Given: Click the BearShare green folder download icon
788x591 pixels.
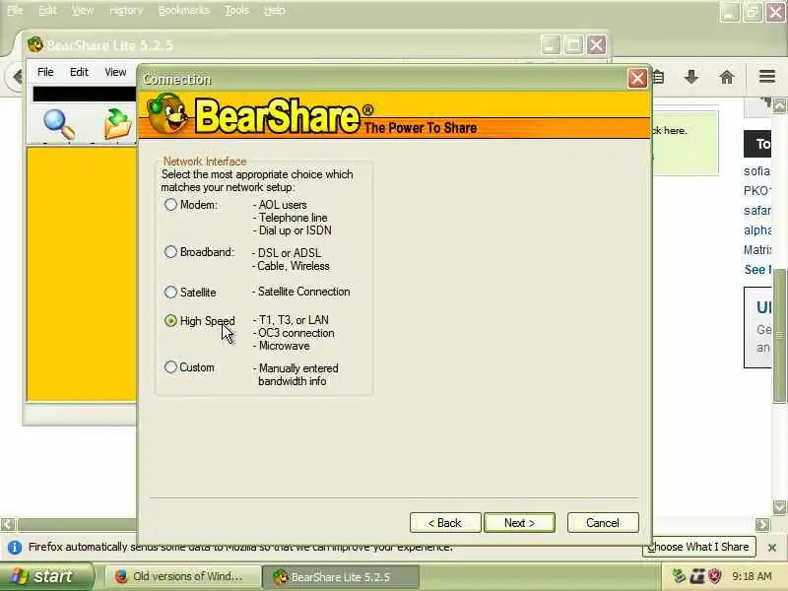Looking at the screenshot, I should pos(117,124).
